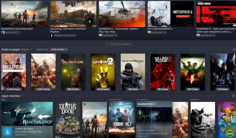Viewport: 236px width, 138px height.
Task: Expand the Todos os jogos shelf dropdown
Action: point(31,49)
